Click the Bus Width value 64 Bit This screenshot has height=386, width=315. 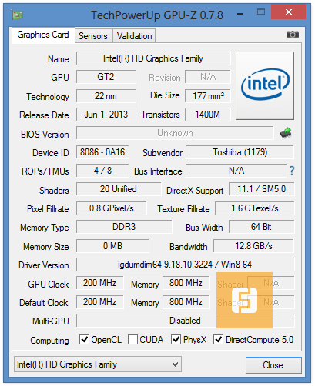[x=262, y=227]
